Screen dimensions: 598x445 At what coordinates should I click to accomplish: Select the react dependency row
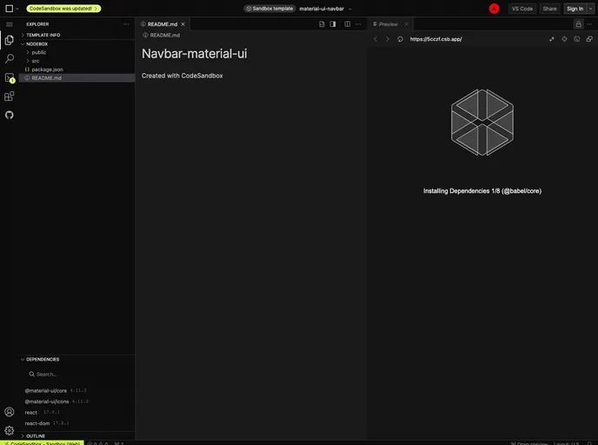(76, 412)
